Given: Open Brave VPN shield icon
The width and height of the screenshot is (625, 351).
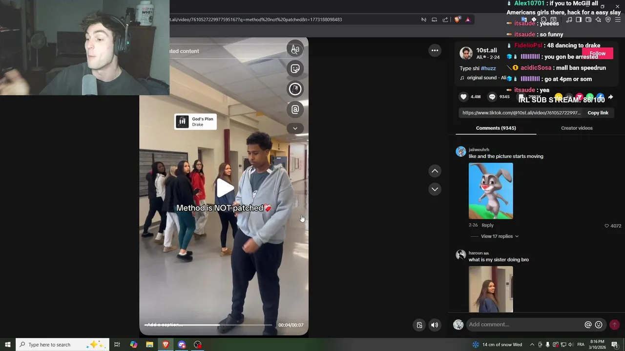Looking at the screenshot, I should (x=608, y=19).
